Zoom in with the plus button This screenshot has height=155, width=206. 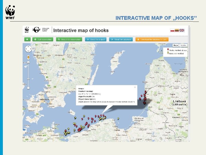point(28,62)
